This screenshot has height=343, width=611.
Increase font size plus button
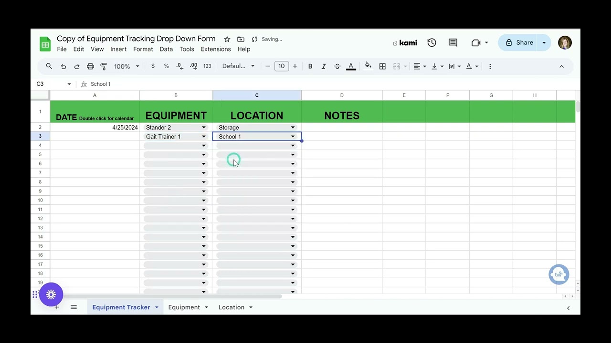(x=295, y=66)
